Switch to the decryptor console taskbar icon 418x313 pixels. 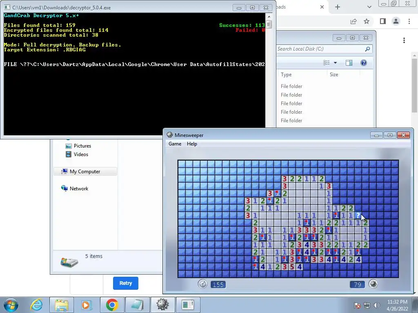[188, 305]
